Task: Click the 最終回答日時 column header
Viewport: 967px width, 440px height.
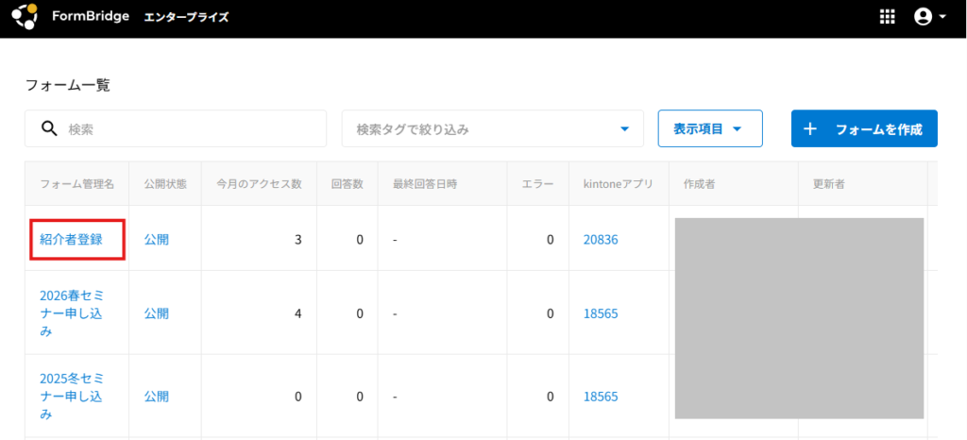Action: point(425,184)
